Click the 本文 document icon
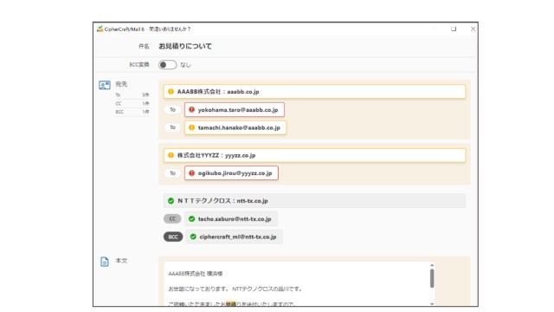554x312 pixels. [x=105, y=262]
